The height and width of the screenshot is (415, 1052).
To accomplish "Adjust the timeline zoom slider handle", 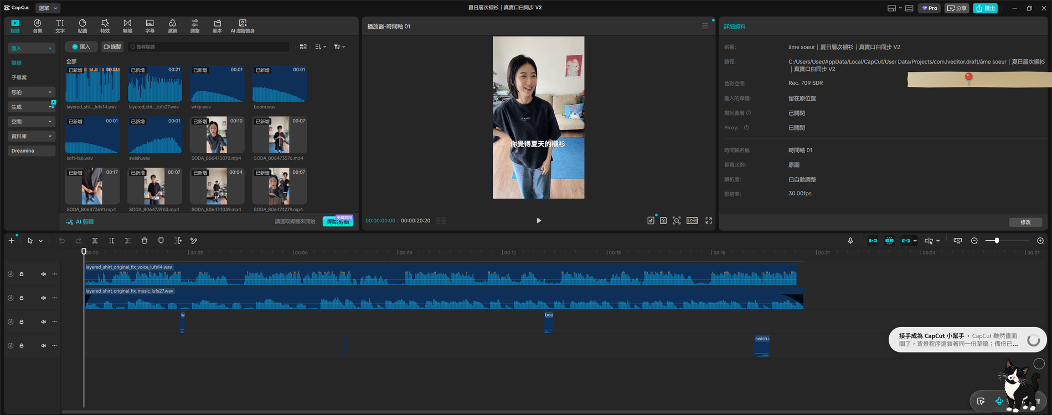I will pyautogui.click(x=997, y=241).
